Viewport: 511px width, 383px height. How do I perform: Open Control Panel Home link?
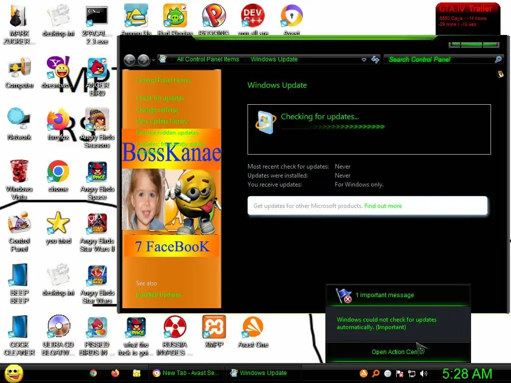click(163, 80)
